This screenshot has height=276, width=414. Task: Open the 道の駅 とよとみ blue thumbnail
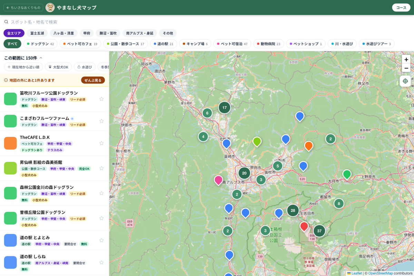[10, 240]
